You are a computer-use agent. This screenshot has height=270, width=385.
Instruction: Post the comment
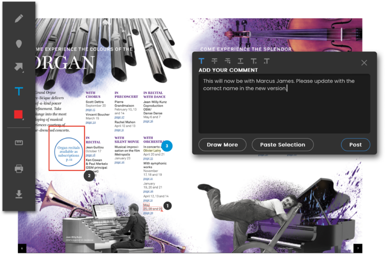tap(355, 144)
